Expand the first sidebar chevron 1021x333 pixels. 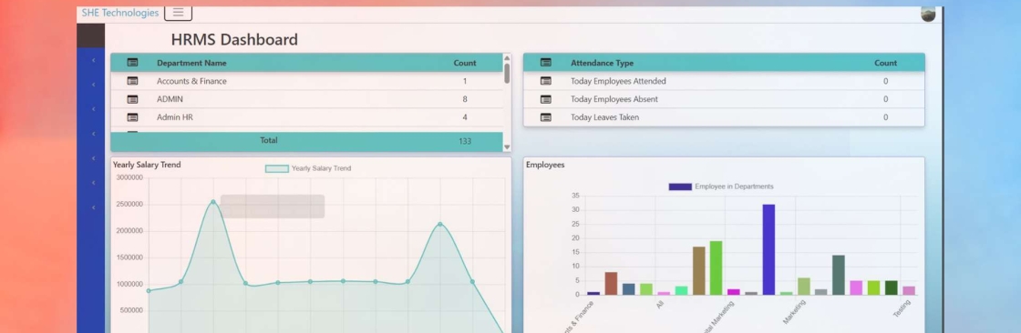[x=93, y=60]
